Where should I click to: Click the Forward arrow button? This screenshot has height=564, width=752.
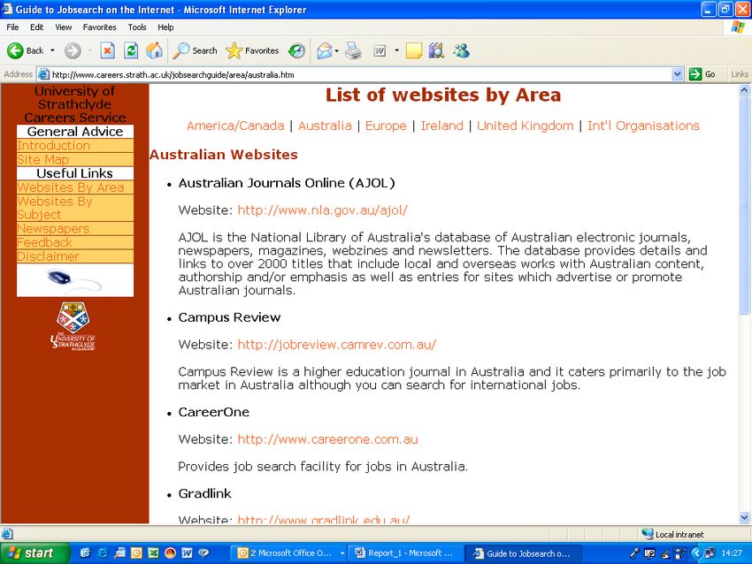click(x=73, y=50)
